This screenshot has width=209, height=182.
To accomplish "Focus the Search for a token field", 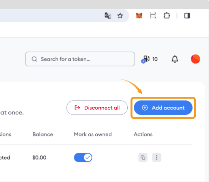I will click(x=80, y=59).
